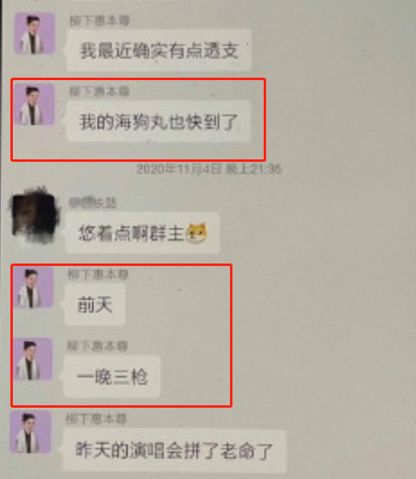Image resolution: width=416 pixels, height=479 pixels.
Task: Tap username above the 一晚三枪 bubble
Action: point(97,346)
